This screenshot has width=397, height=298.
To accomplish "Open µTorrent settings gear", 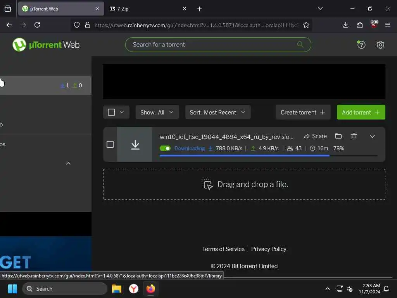I will [380, 45].
